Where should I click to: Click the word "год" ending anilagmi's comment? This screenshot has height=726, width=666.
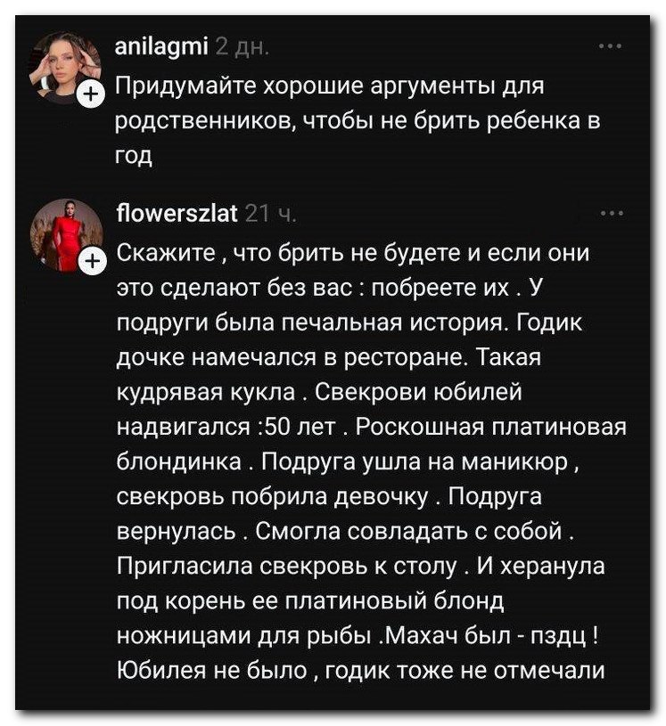(135, 155)
